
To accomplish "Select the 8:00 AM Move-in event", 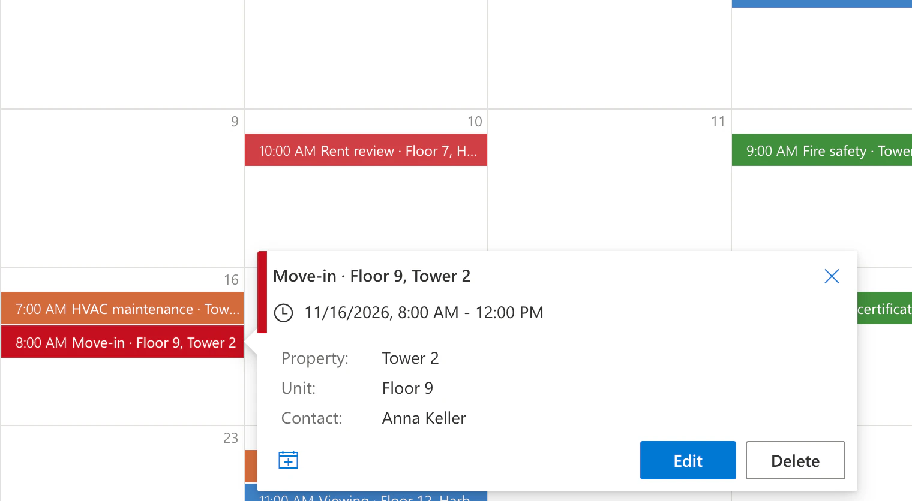I will click(122, 342).
